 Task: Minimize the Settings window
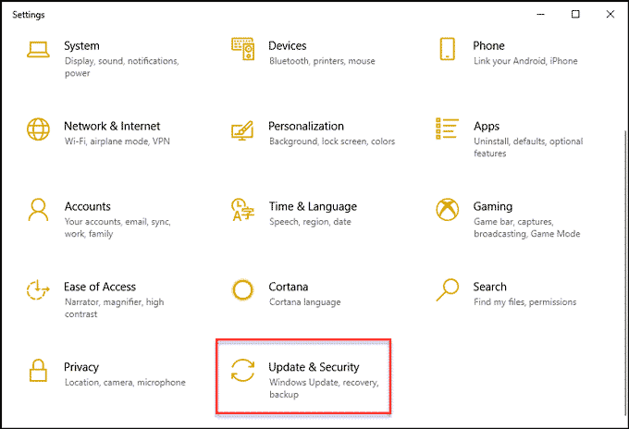(541, 15)
